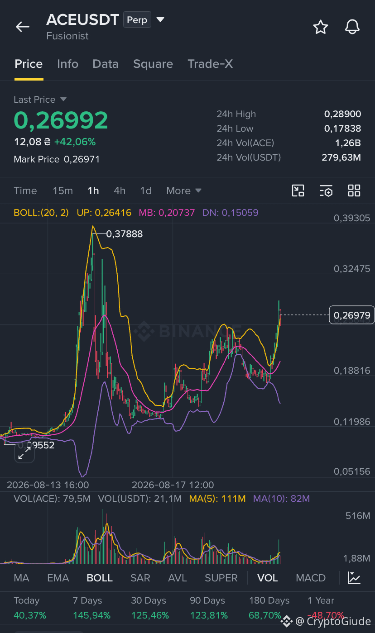Image resolution: width=375 pixels, height=633 pixels.
Task: Open the Info tab
Action: (67, 64)
